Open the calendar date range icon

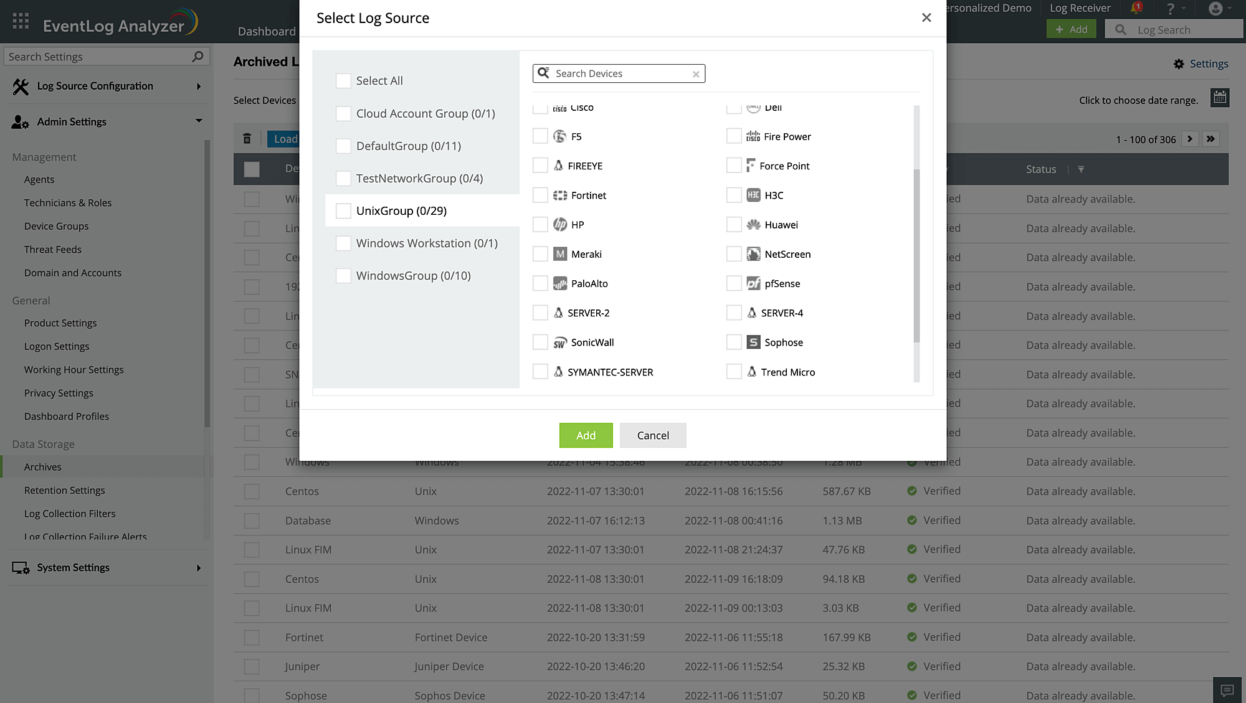(x=1219, y=98)
